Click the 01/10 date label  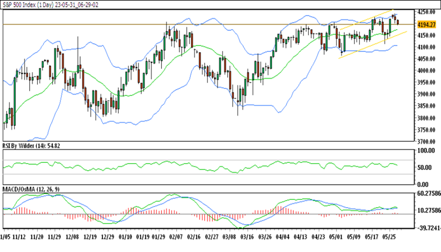point(125,237)
